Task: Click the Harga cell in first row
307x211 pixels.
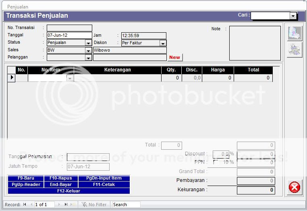Action: [218, 78]
